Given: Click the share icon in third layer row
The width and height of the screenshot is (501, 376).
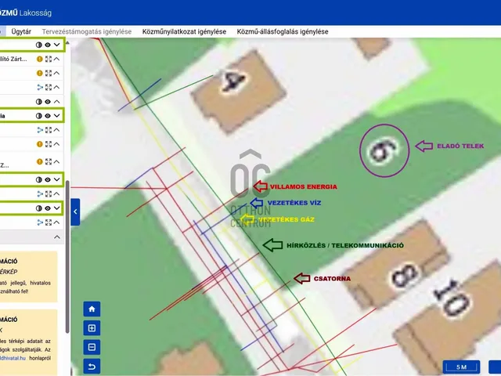Looking at the screenshot, I should coord(40,87).
